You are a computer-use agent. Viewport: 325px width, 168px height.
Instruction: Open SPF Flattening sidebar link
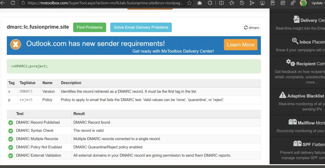point(314,145)
